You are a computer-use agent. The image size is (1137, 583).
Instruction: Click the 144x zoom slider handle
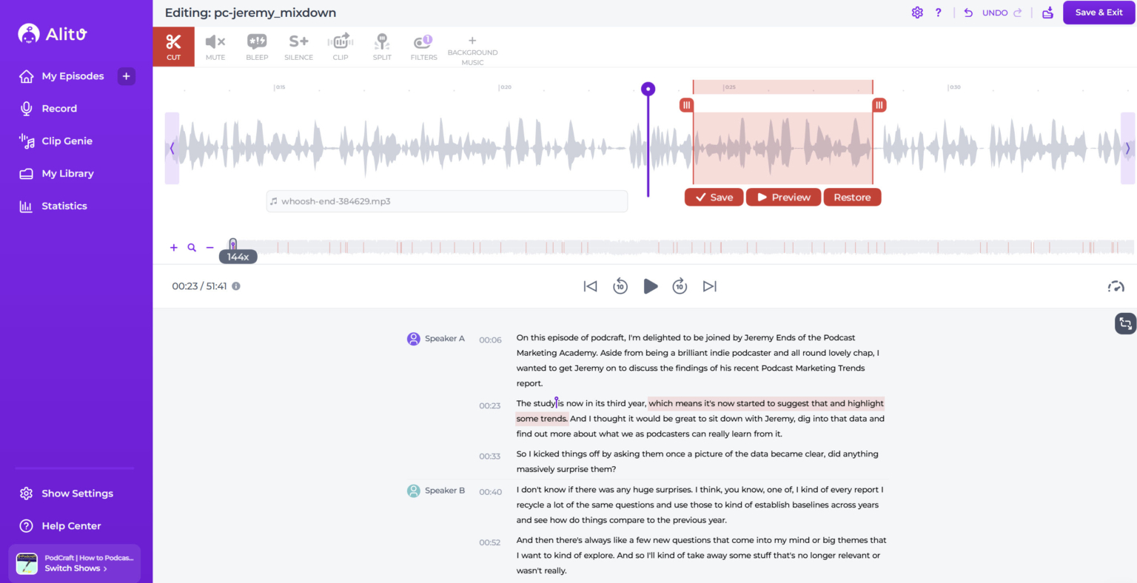[233, 245]
